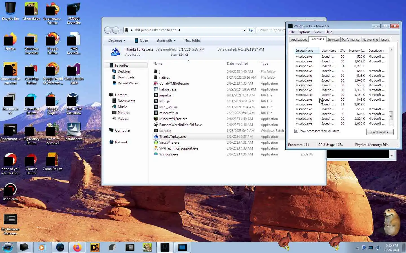The image size is (406, 253).
Task: Select CollabVMBotter.exe file icon
Action: click(x=156, y=83)
